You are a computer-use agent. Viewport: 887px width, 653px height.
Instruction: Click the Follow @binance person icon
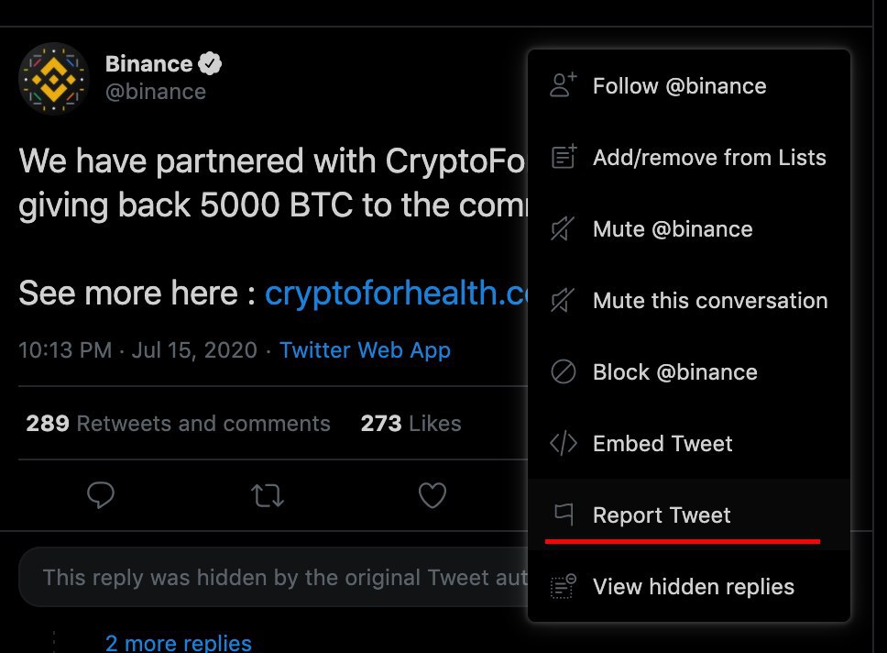click(564, 85)
